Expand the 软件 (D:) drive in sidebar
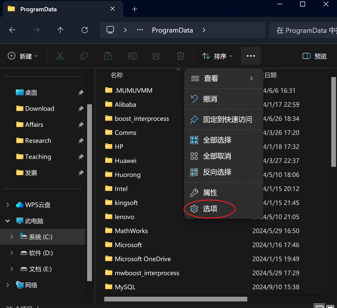 11,253
